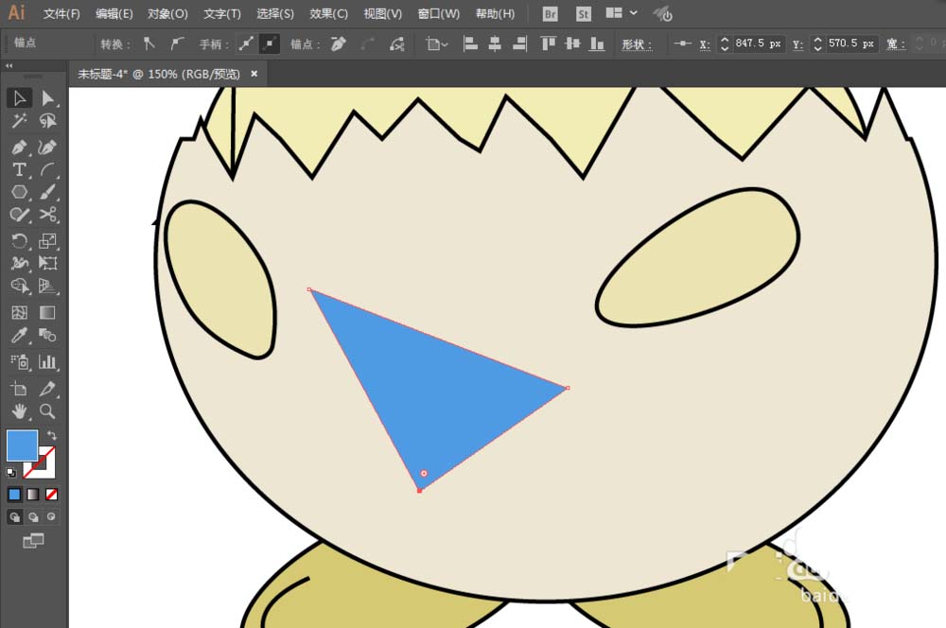Open the 帮助(H) menu
Screen dimensions: 946x628
coord(496,14)
